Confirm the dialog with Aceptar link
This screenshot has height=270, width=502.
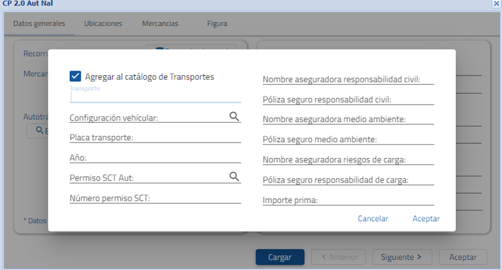pyautogui.click(x=426, y=219)
